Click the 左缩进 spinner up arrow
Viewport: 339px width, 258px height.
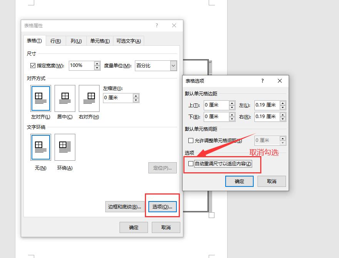point(136,96)
